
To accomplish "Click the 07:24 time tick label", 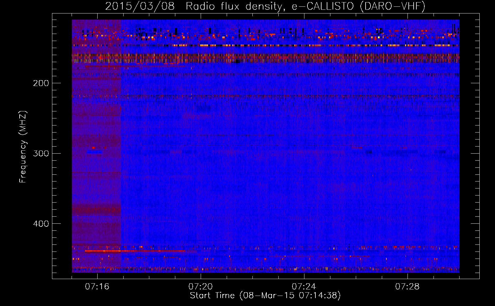I will (304, 287).
